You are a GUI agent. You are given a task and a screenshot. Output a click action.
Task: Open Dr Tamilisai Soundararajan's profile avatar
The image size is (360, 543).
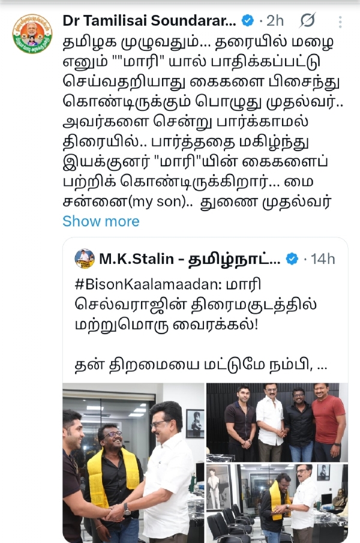click(32, 34)
